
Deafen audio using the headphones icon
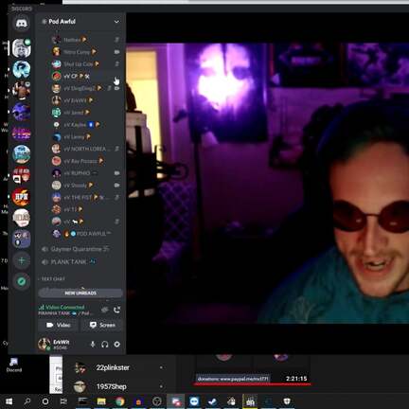click(x=105, y=345)
